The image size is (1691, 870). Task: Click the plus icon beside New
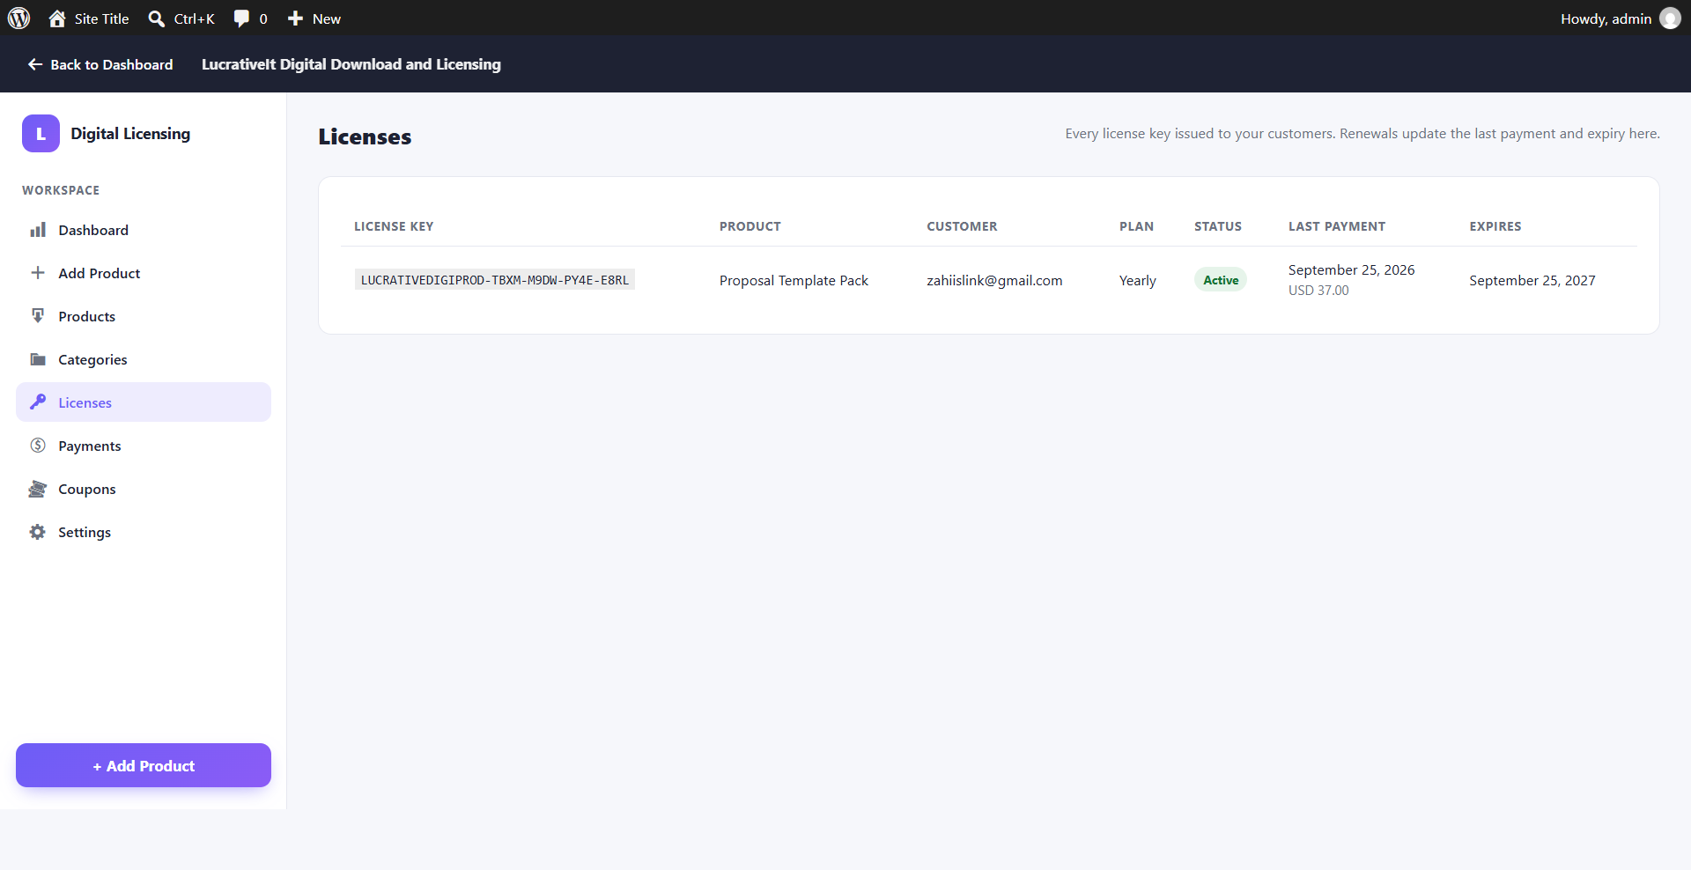(x=295, y=18)
